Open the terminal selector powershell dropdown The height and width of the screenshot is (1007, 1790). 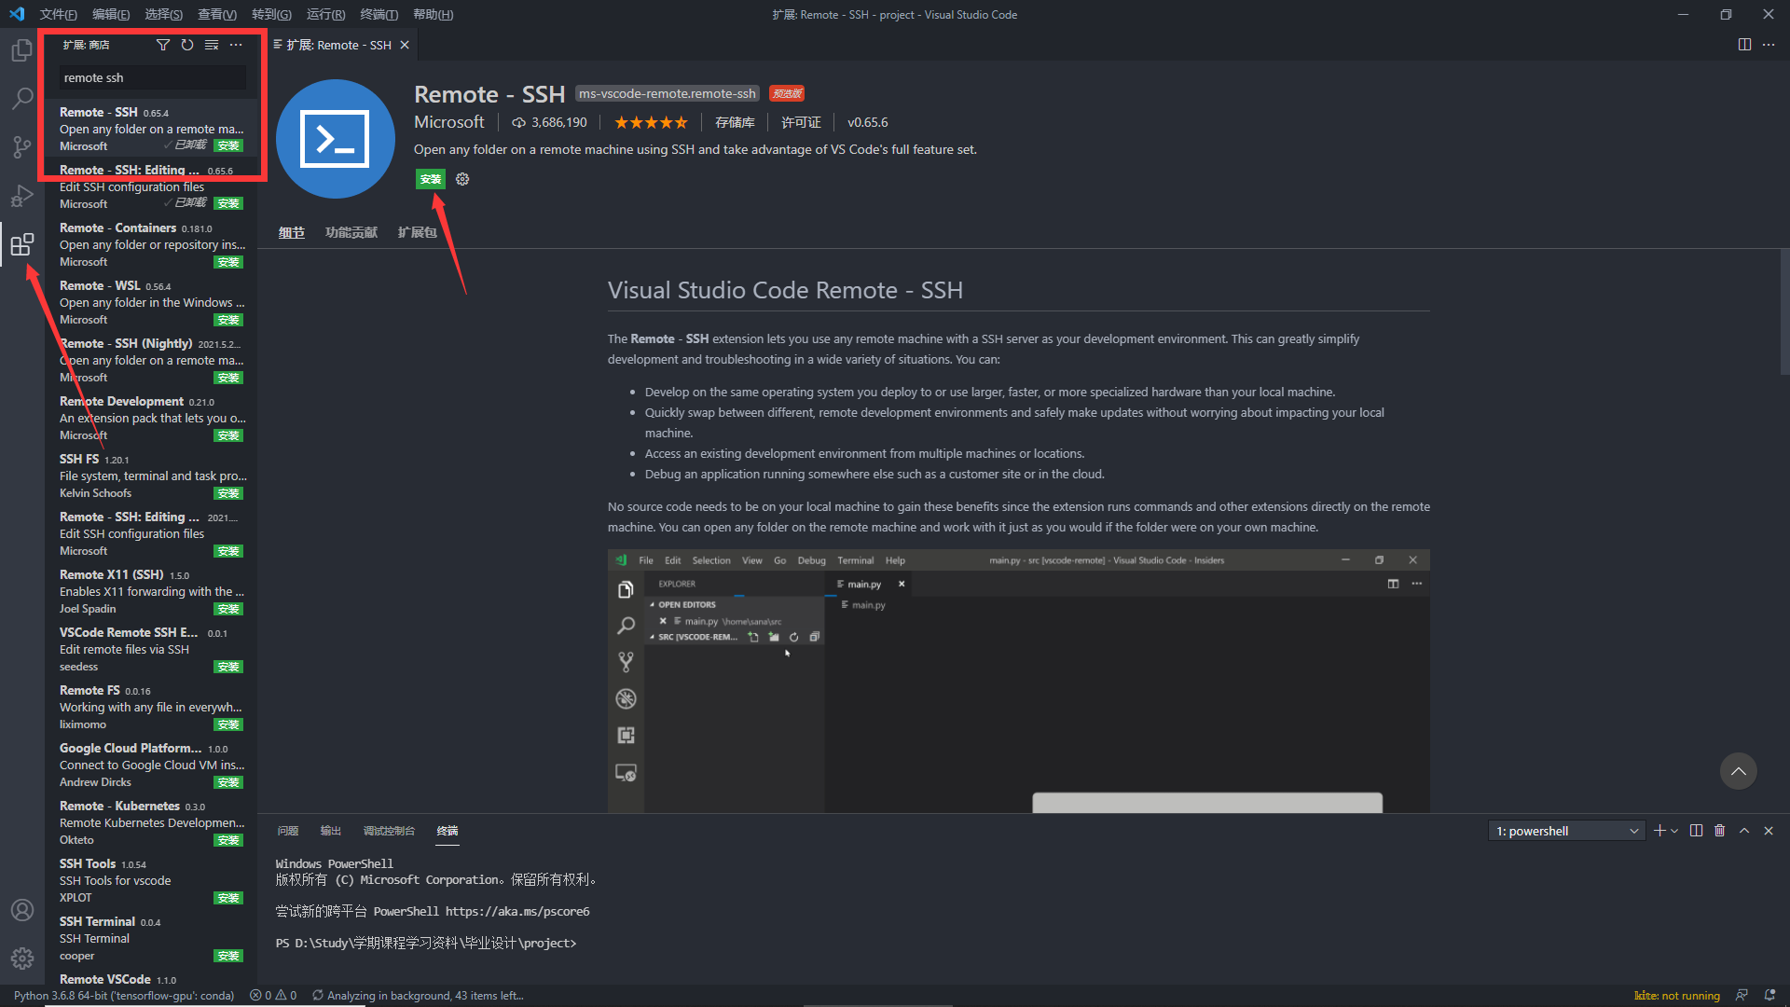[1567, 831]
